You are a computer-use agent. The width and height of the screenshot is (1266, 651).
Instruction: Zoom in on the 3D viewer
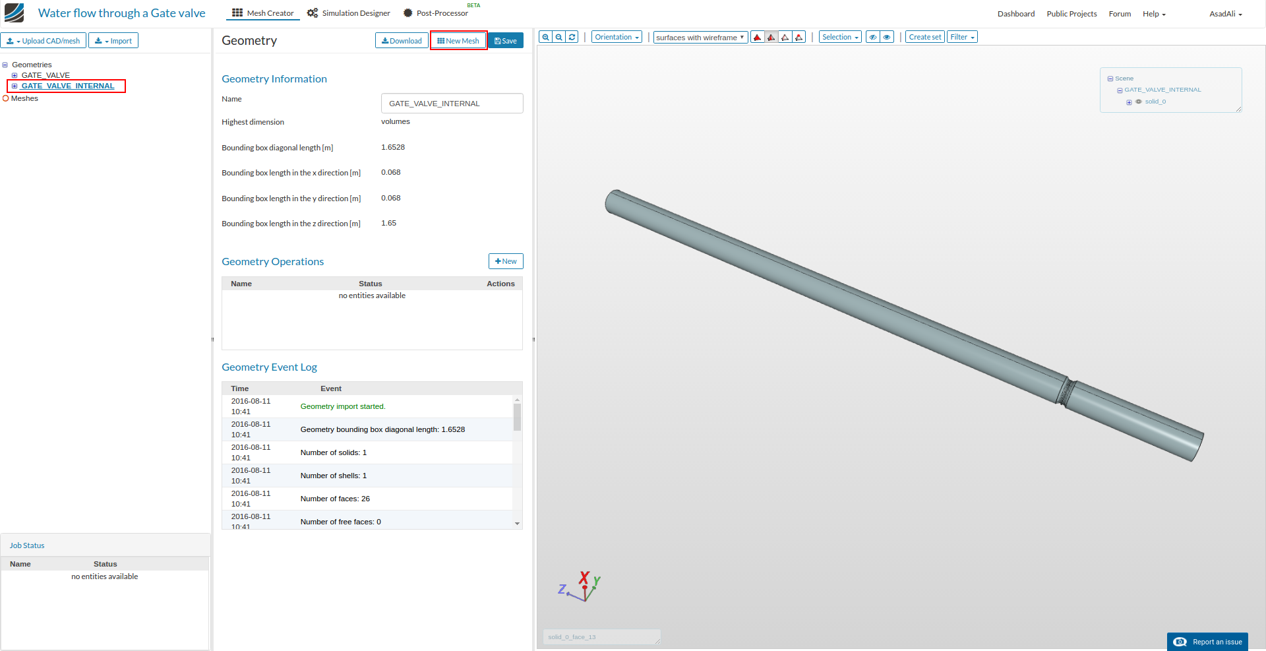coord(545,37)
